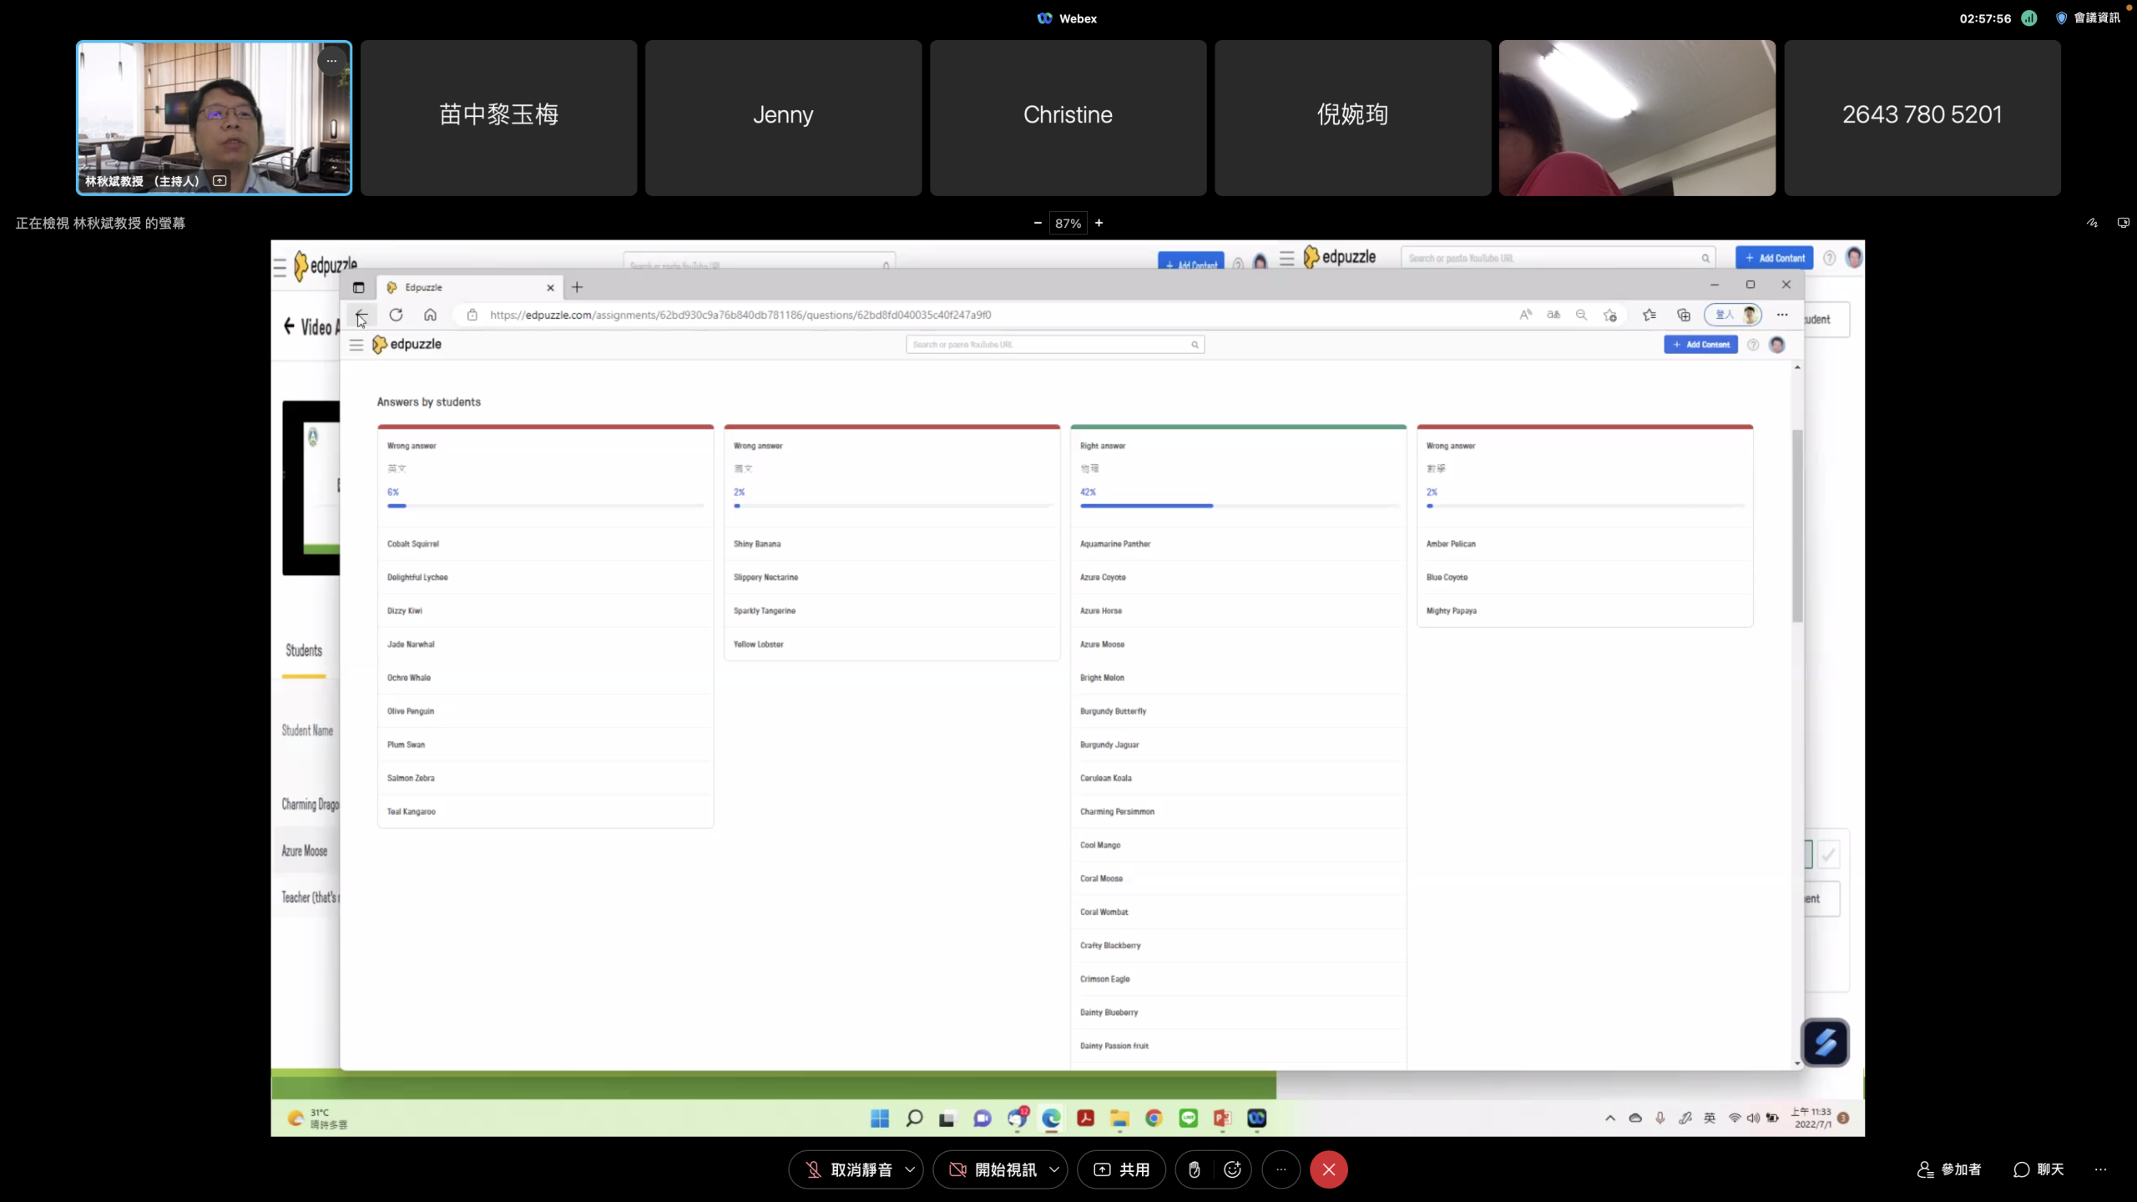Click the zoom in plus button
This screenshot has height=1202, width=2137.
tap(1099, 223)
